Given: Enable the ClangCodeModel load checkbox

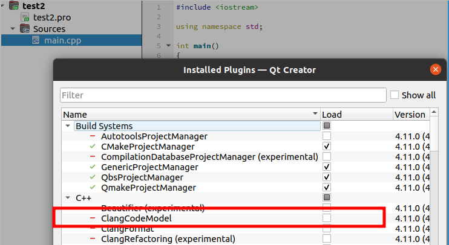Looking at the screenshot, I should [x=327, y=218].
